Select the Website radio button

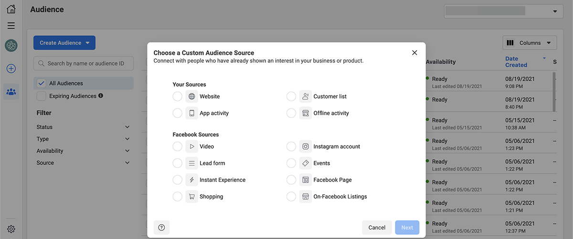coord(177,96)
